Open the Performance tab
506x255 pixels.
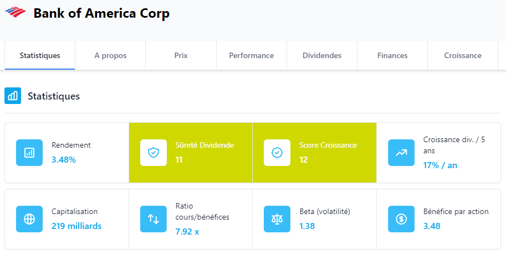[x=252, y=55]
